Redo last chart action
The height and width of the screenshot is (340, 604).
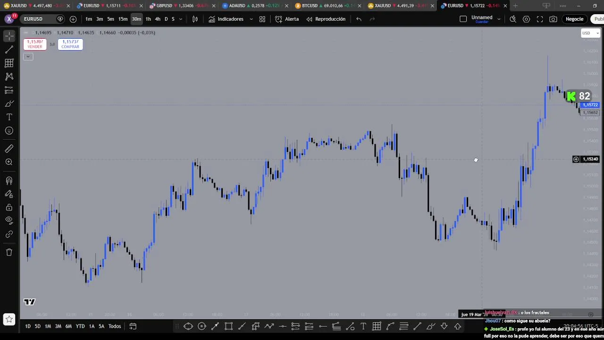coord(372,19)
